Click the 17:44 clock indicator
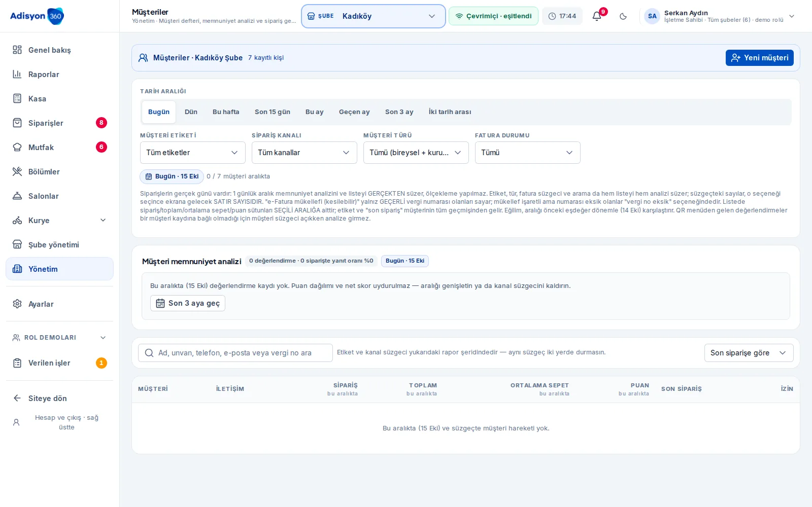Viewport: 812px width, 507px height. (x=562, y=16)
